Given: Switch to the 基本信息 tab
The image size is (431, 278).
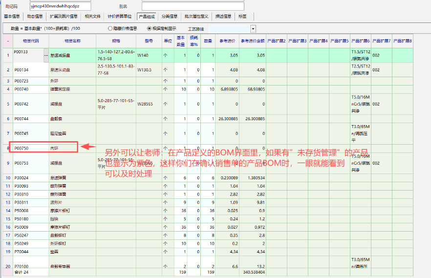Looking at the screenshot, I should pos(12,16).
